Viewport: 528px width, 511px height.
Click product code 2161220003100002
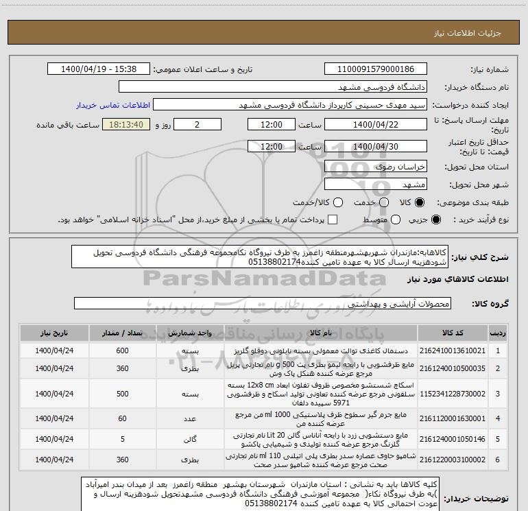pyautogui.click(x=453, y=460)
